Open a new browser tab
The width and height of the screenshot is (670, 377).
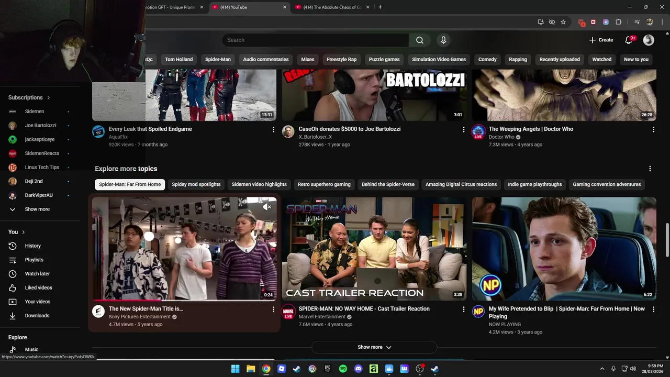(380, 7)
